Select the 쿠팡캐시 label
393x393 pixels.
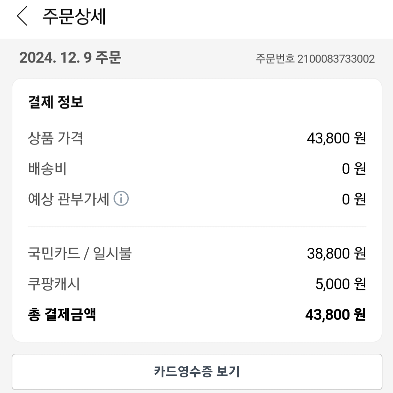54,284
